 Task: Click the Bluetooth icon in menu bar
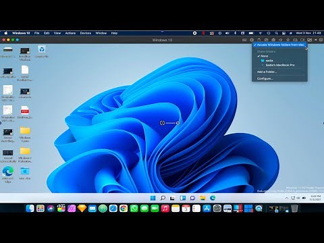click(x=235, y=33)
